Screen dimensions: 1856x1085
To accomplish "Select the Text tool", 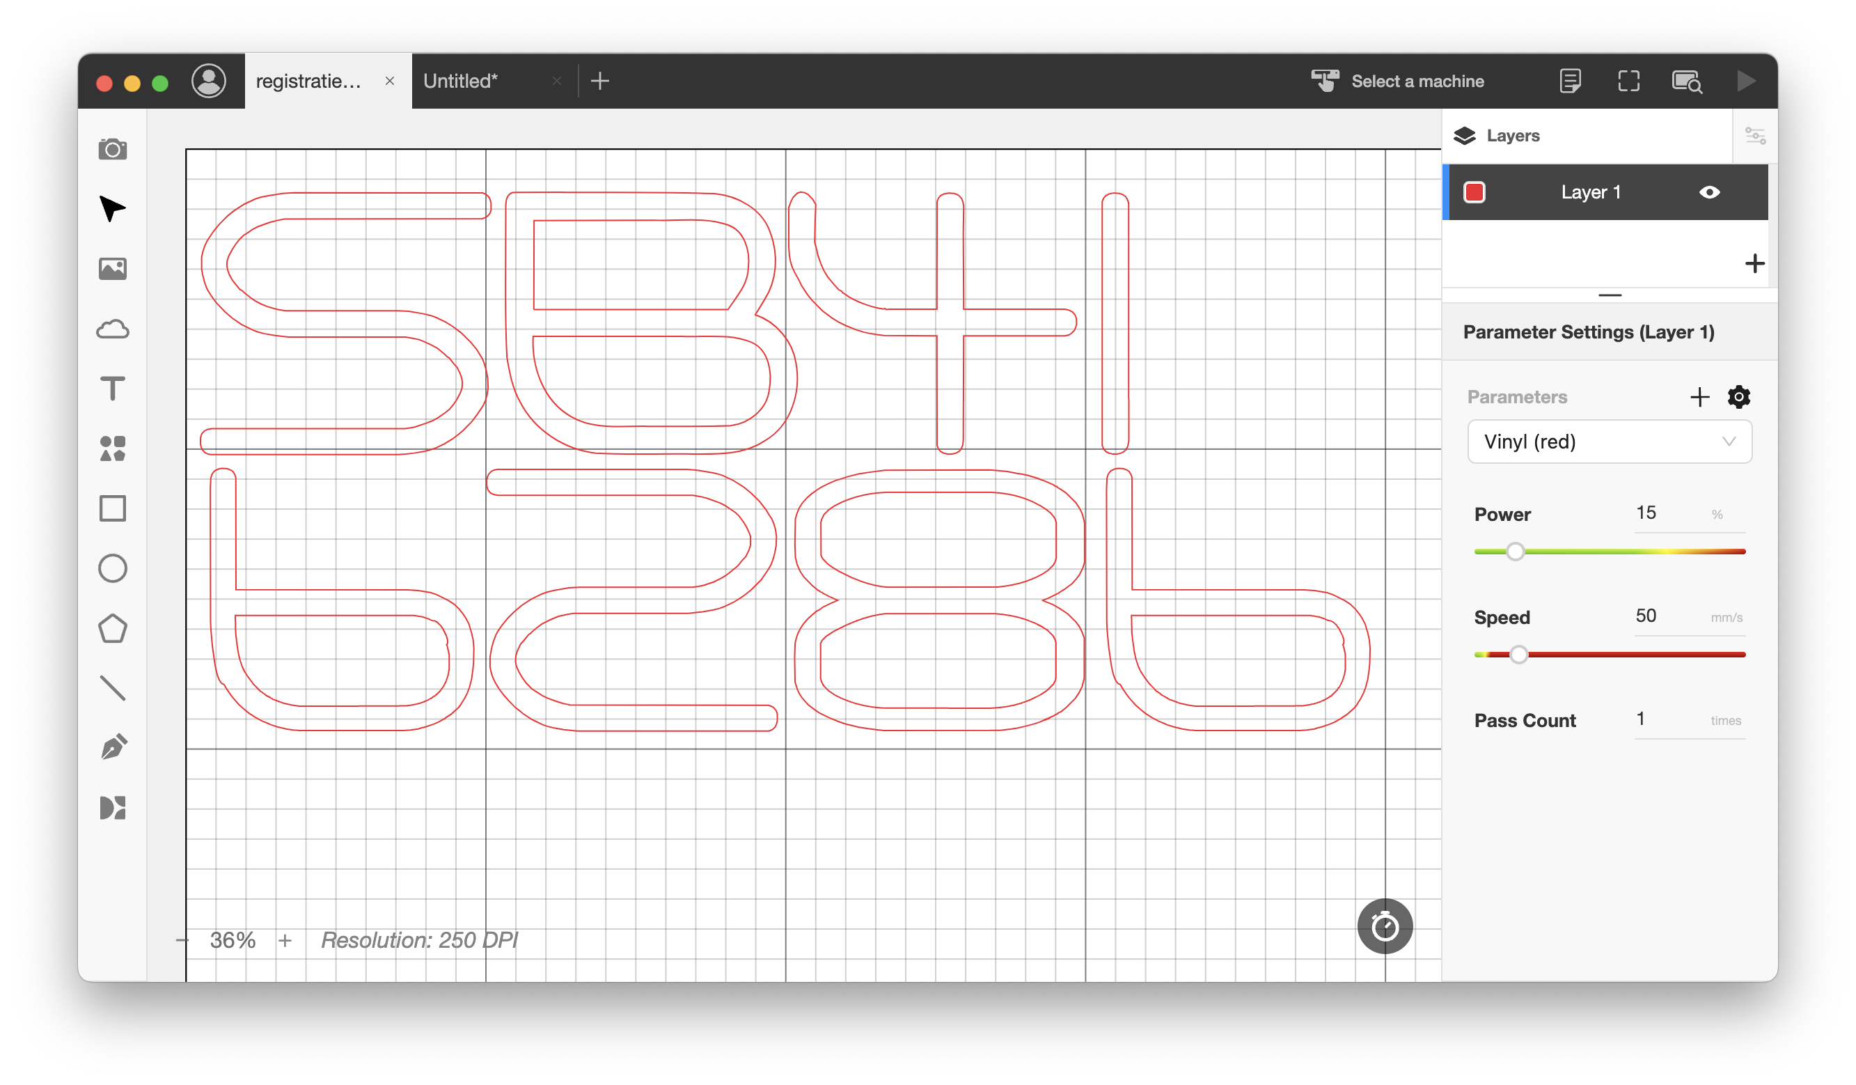I will (113, 388).
